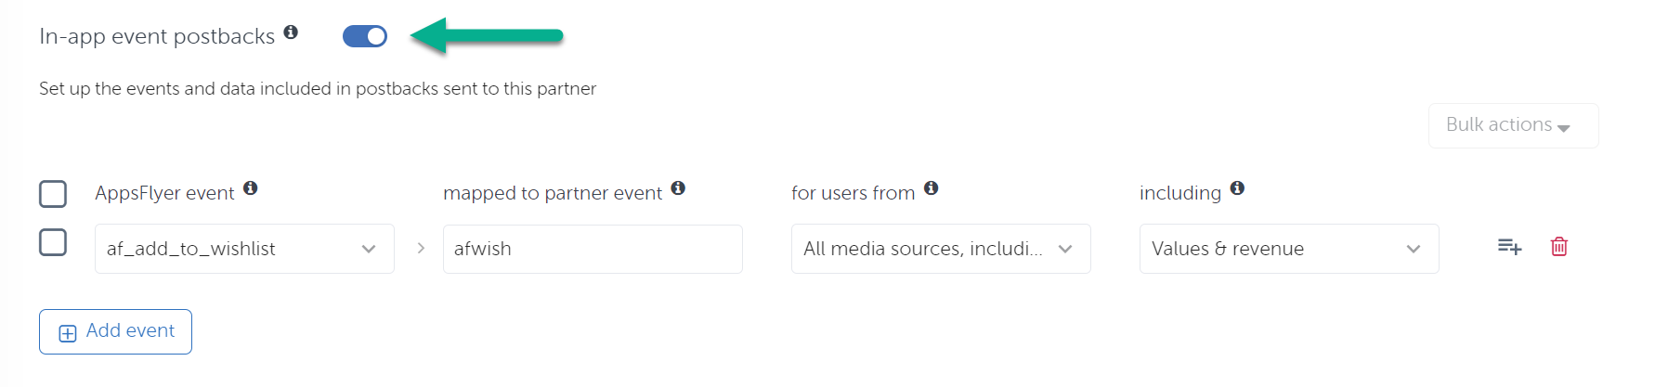The width and height of the screenshot is (1655, 387).
Task: Expand the All media sources dropdown
Action: [x=941, y=249]
